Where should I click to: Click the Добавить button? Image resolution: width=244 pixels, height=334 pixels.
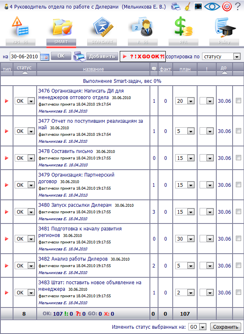pyautogui.click(x=102, y=56)
